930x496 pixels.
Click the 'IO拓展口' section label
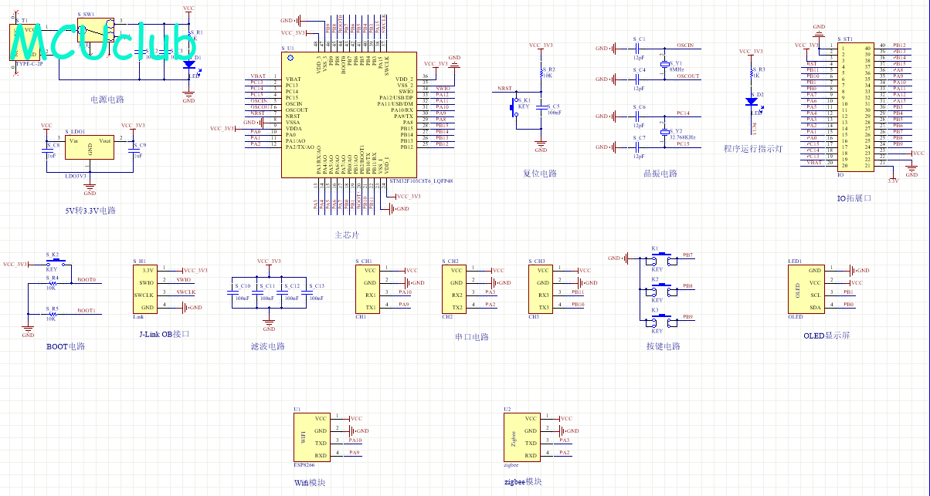(854, 198)
